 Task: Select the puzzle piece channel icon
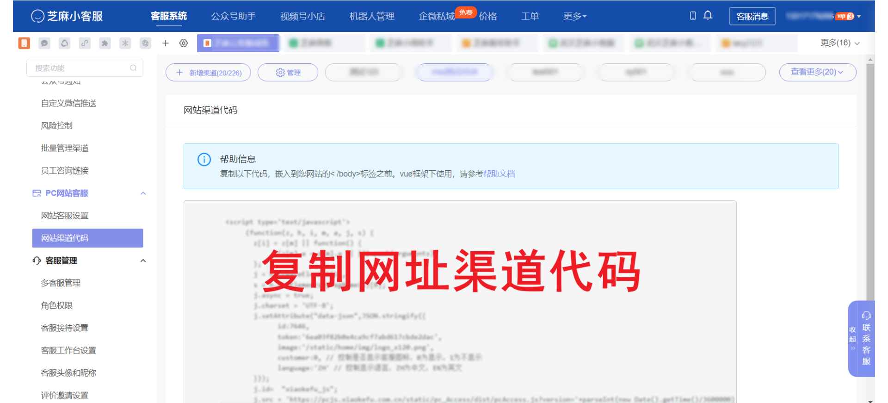[105, 43]
